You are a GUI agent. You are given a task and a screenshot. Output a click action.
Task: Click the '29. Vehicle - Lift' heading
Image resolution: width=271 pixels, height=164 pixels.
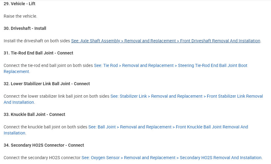(20, 4)
